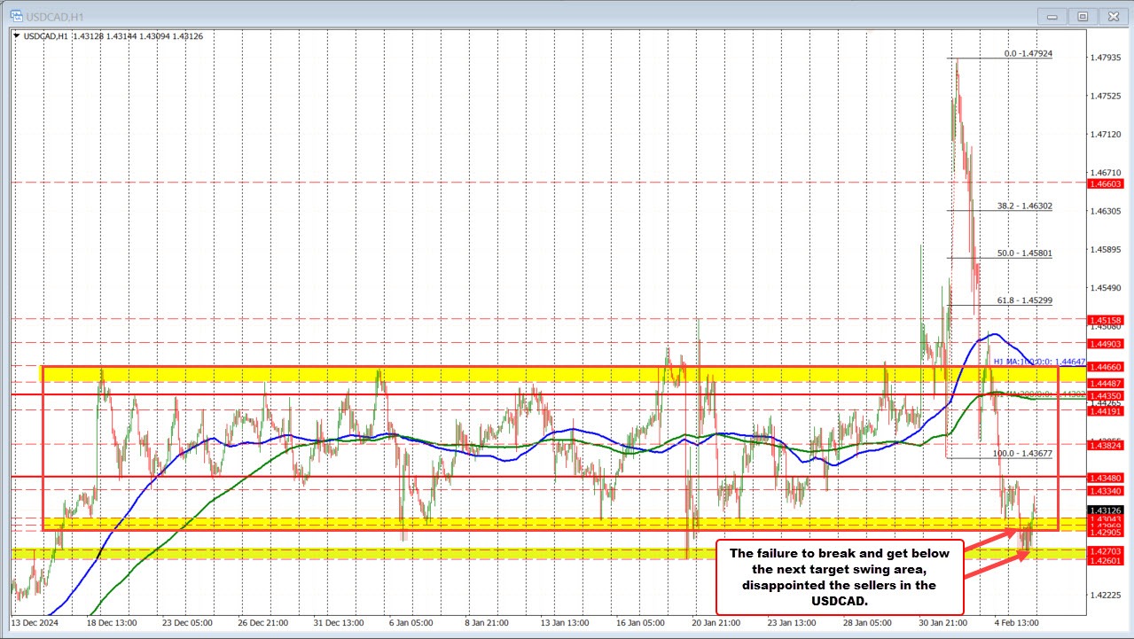Click the red price tag 1.42601
Viewport: 1134px width, 639px height.
1106,560
